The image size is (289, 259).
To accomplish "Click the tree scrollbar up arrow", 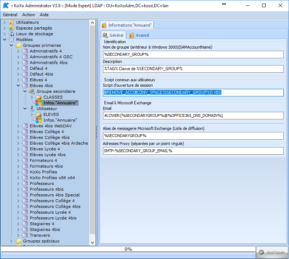I will coord(93,23).
